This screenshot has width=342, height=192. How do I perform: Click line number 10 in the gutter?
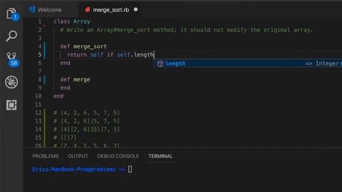pos(38,96)
